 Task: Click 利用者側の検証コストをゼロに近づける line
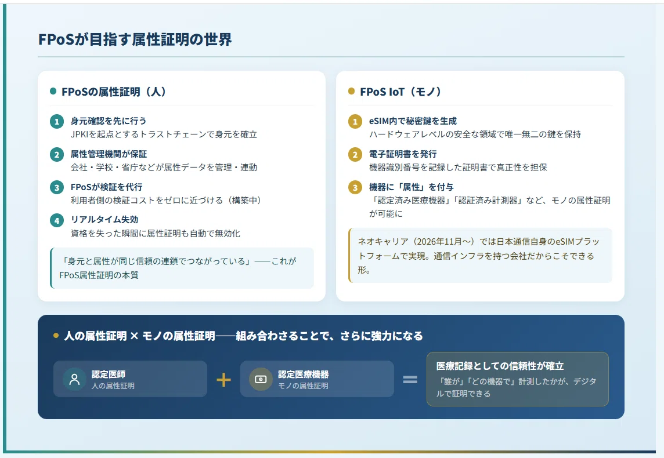165,200
